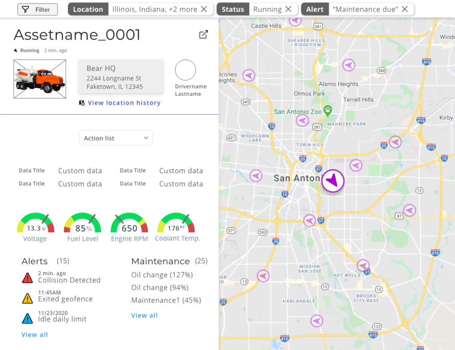
Task: Click the blue Idle daily limit icon
Action: (28, 318)
